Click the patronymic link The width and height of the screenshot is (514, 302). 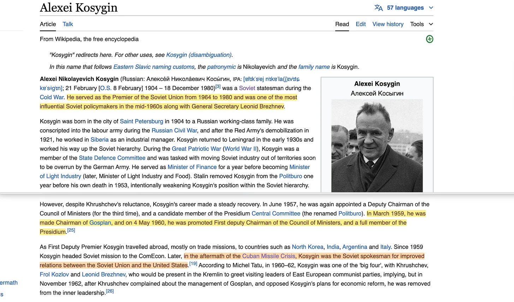(221, 67)
